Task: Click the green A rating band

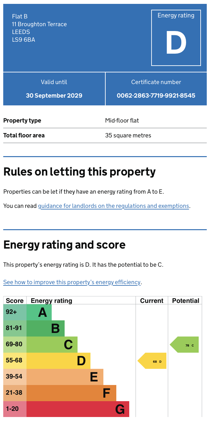Action: tap(39, 312)
